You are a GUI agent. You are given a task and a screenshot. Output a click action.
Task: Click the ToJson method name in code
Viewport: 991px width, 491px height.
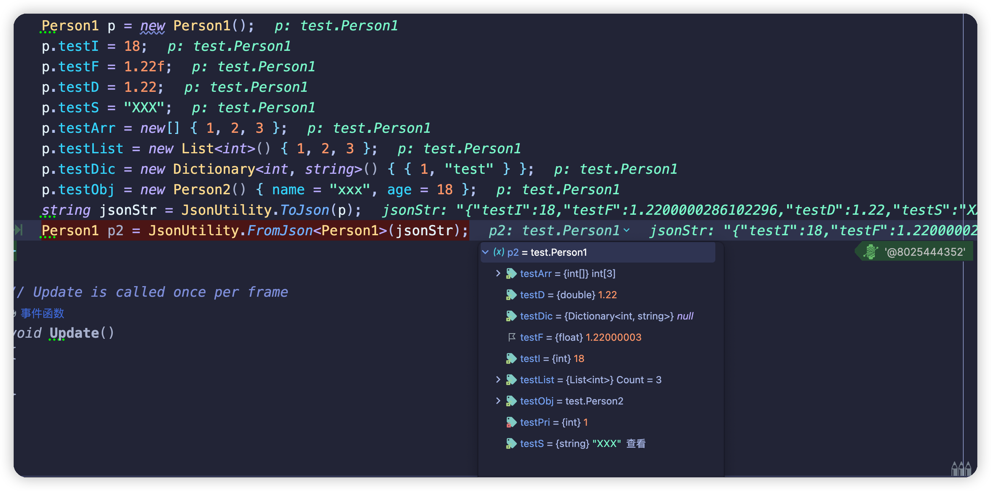pos(304,210)
